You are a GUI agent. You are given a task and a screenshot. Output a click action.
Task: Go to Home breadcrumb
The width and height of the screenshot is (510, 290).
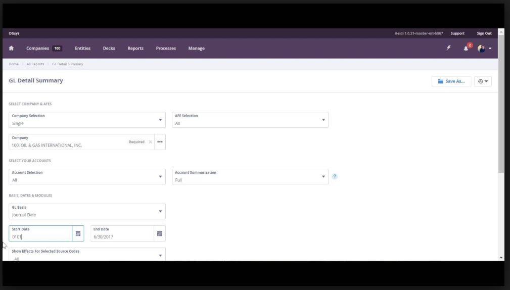(x=14, y=64)
